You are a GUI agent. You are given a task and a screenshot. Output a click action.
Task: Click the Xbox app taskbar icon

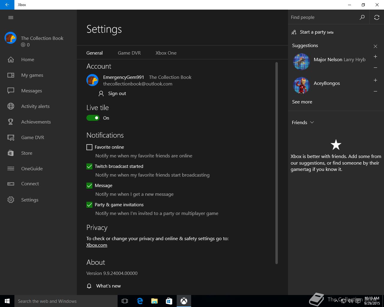[184, 301]
